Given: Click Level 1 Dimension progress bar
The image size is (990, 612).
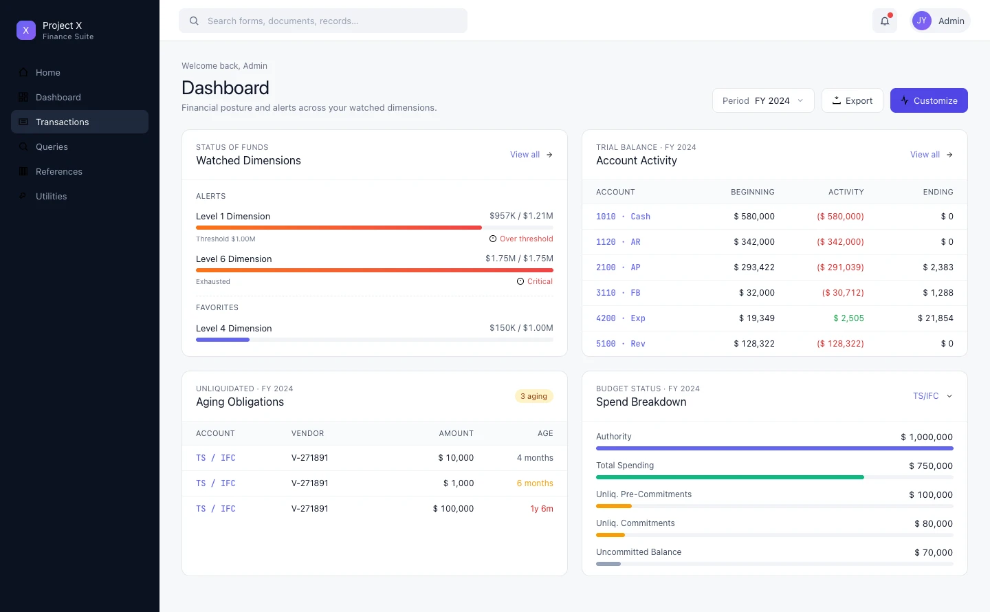Looking at the screenshot, I should 375,228.
